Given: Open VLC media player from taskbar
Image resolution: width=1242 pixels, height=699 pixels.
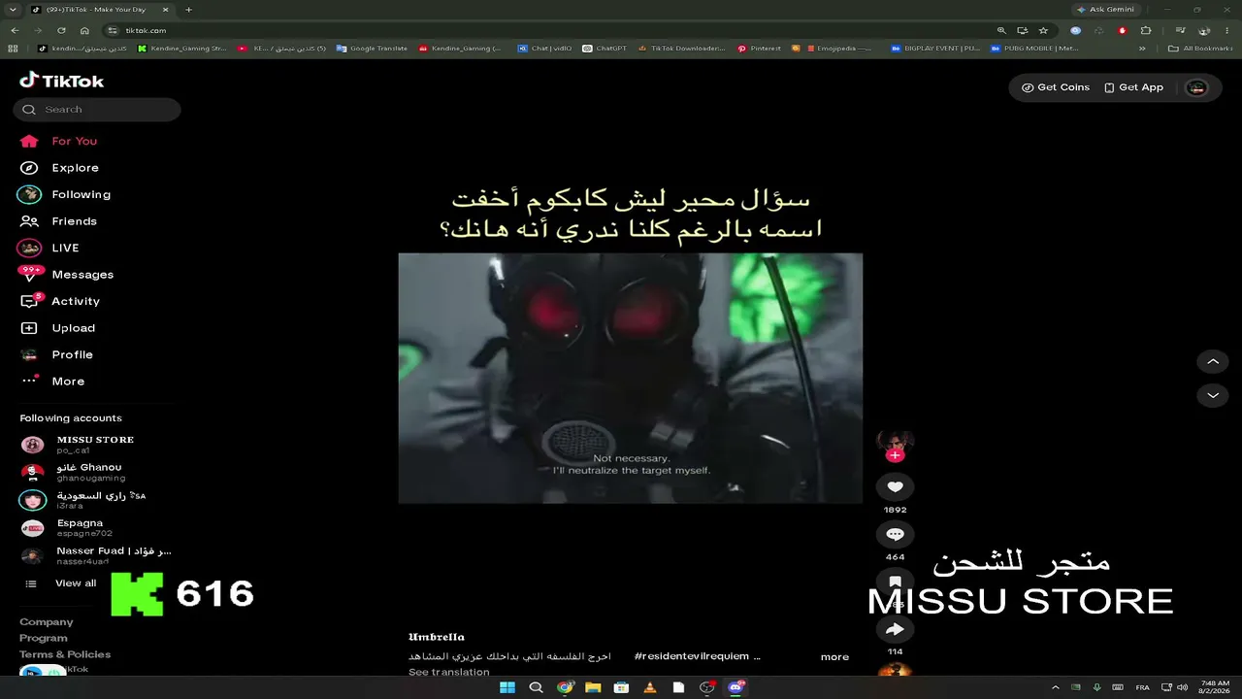Looking at the screenshot, I should pos(650,687).
